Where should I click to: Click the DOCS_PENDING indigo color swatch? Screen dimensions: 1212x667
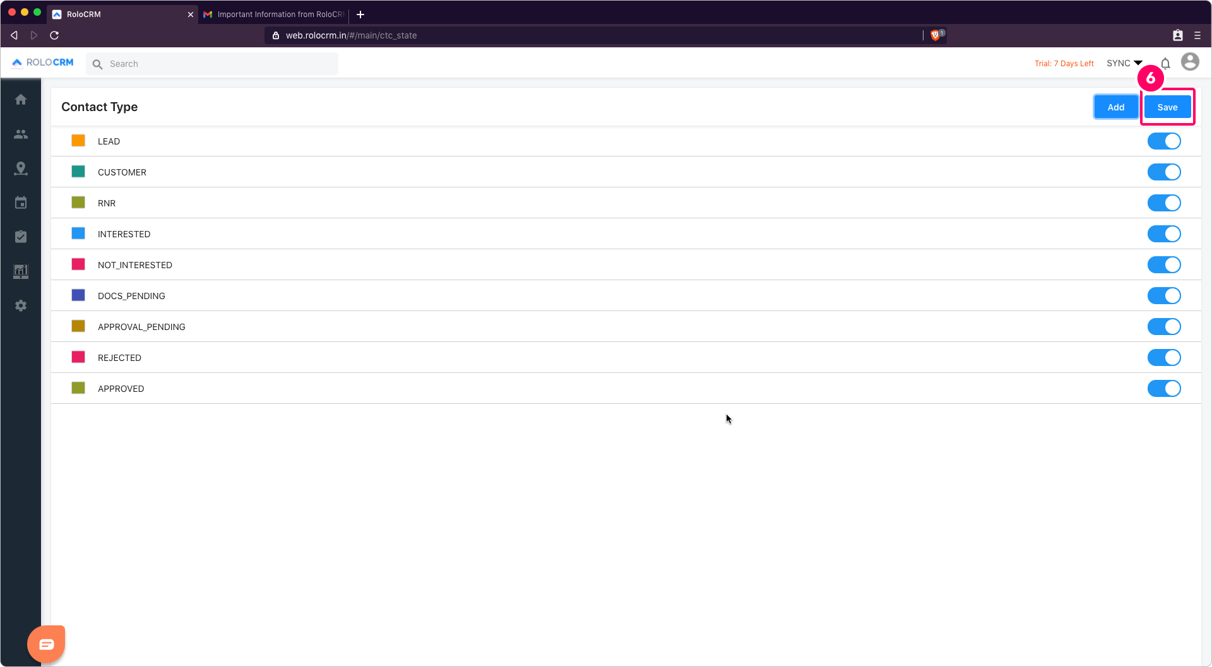[x=78, y=295]
